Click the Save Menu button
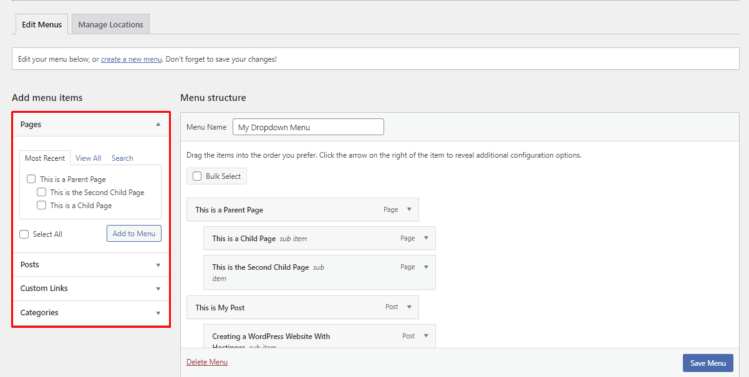The image size is (749, 377). pyautogui.click(x=708, y=363)
